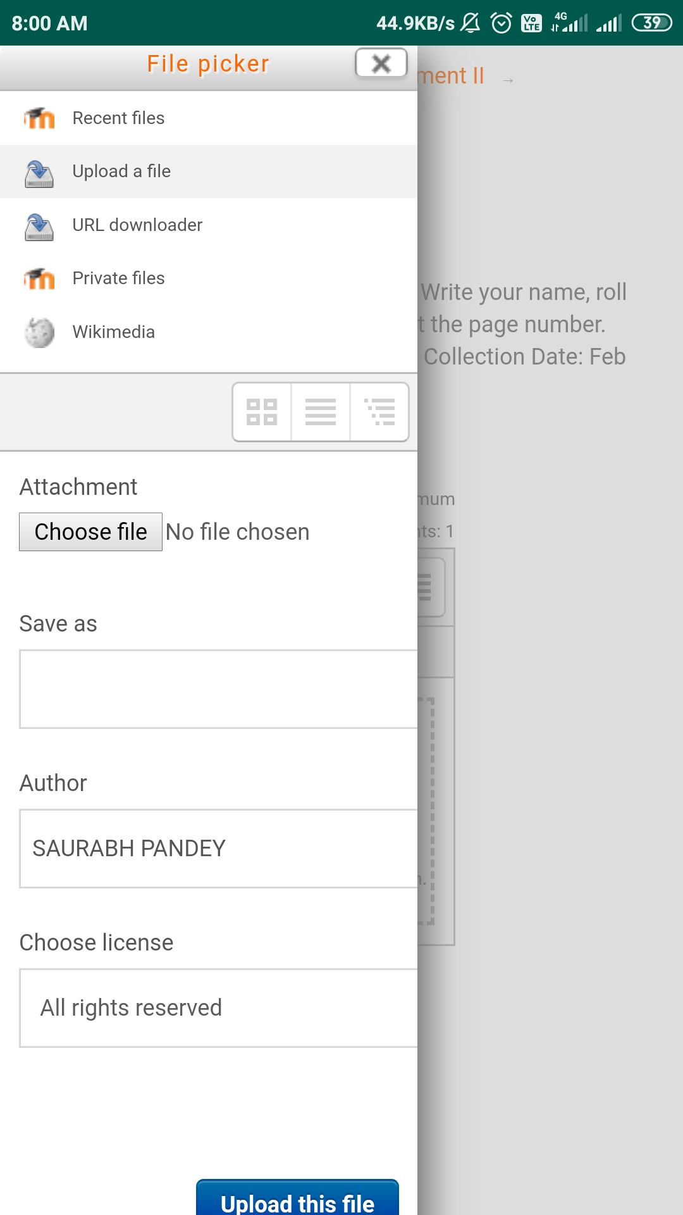Viewport: 683px width, 1215px height.
Task: Open the Choose license dropdown
Action: [218, 1008]
